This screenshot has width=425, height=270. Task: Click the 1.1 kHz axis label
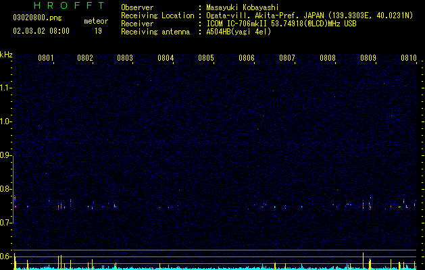[5, 88]
